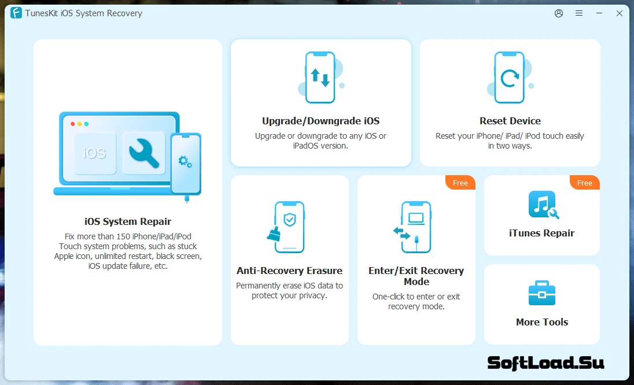Click the phone with up/down arrows icon
Screen dimensions: 634x385
(321, 77)
